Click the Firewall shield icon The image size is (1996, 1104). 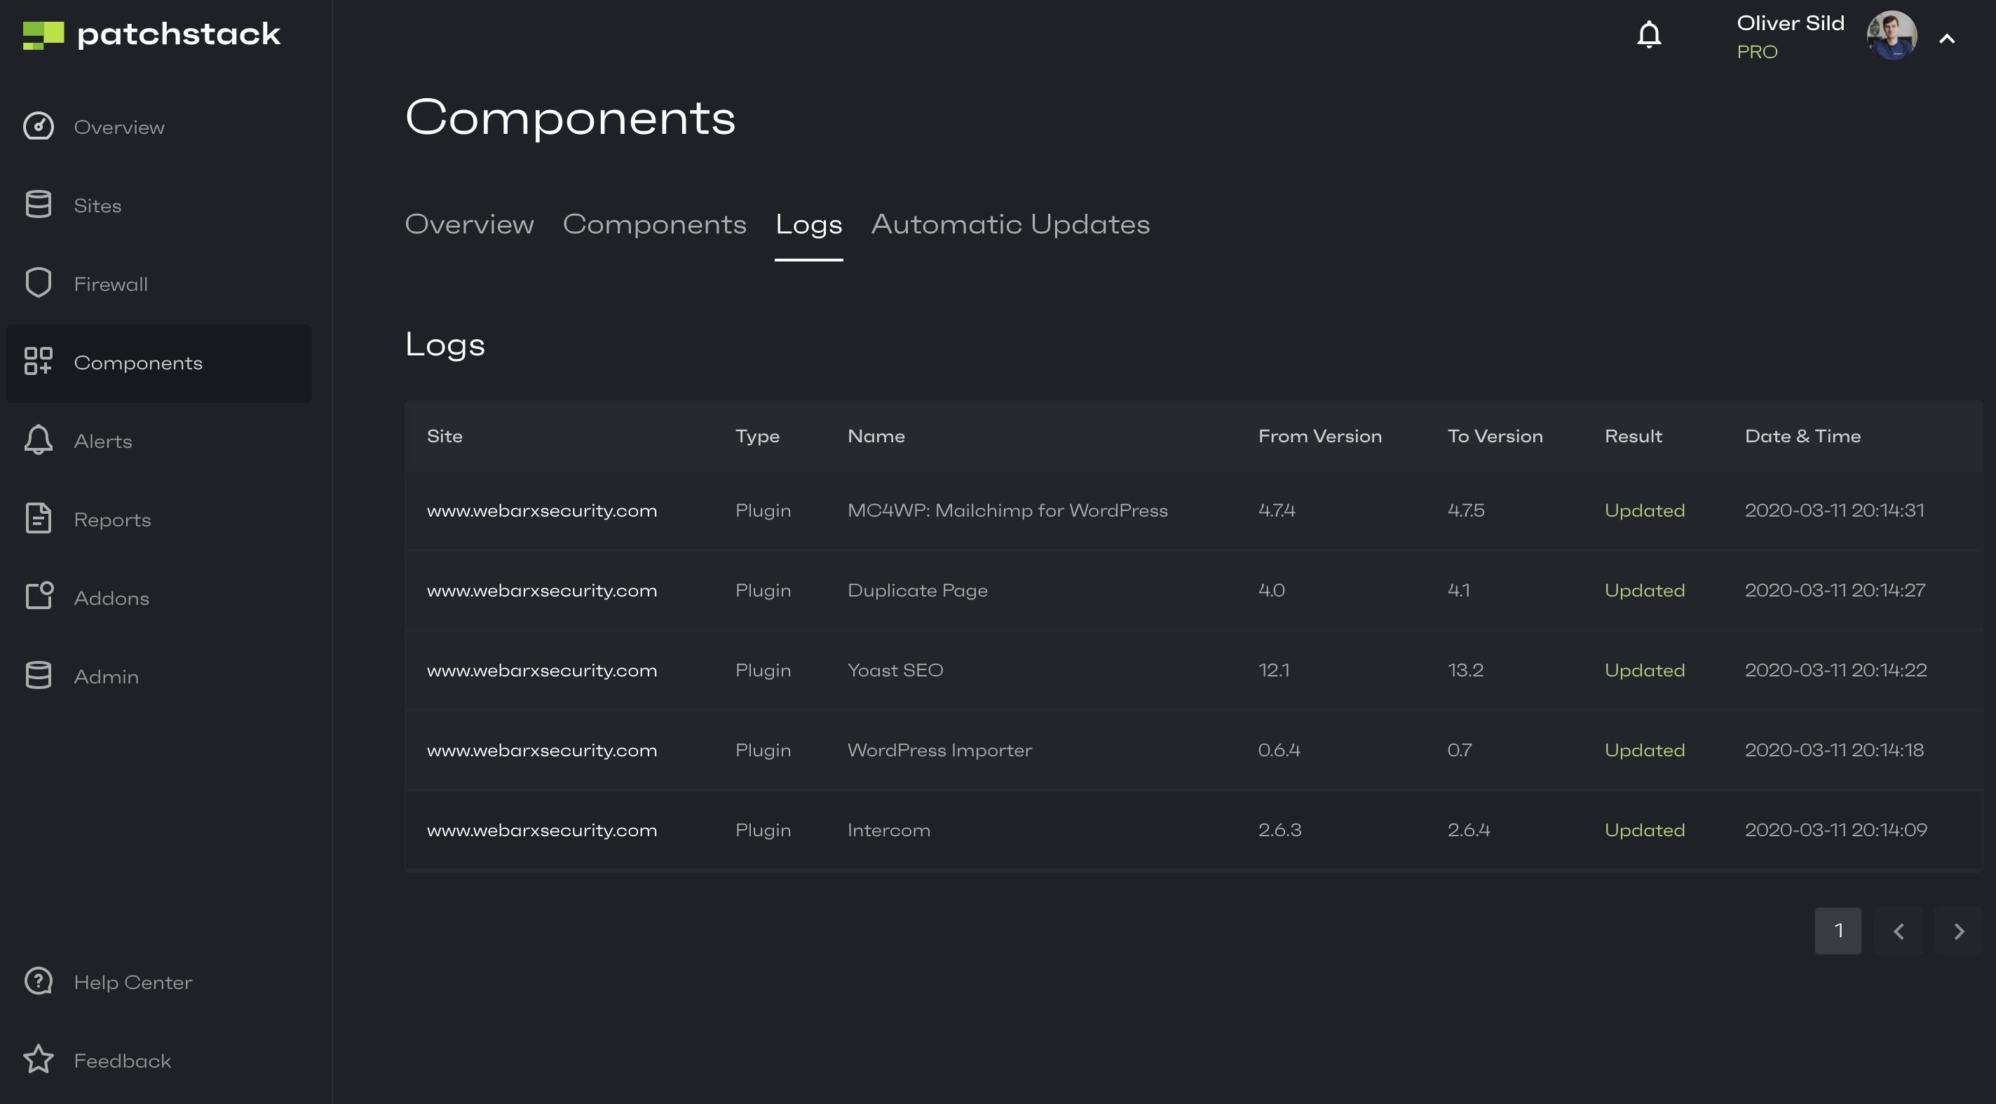[38, 282]
